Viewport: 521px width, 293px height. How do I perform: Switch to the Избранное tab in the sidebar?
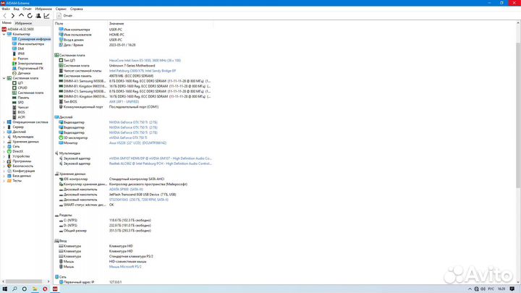[x=23, y=23]
